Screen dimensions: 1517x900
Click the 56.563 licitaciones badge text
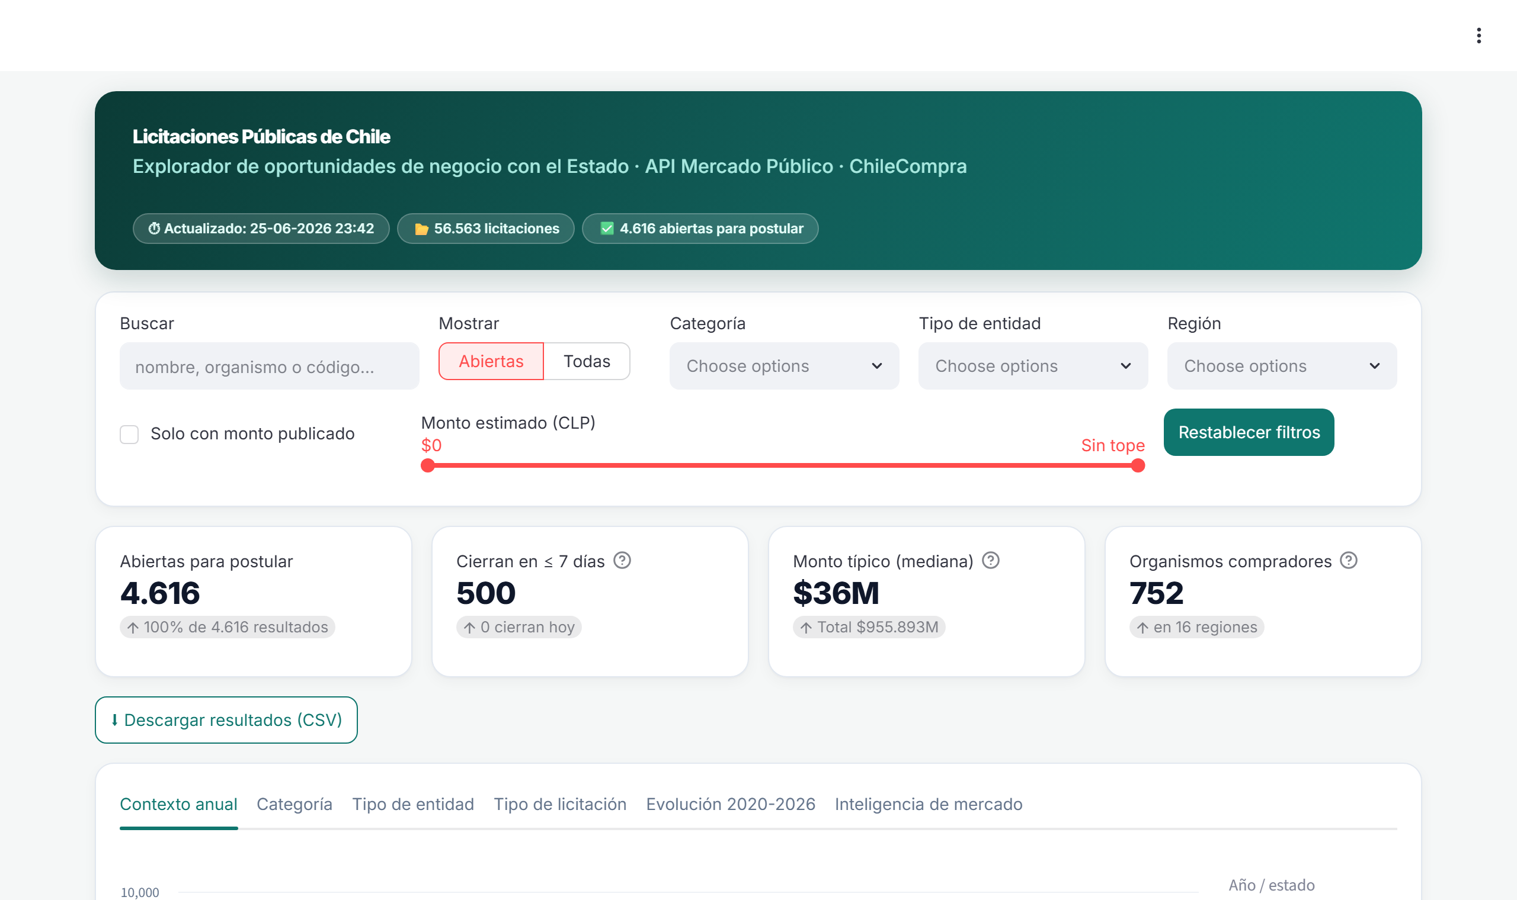497,229
